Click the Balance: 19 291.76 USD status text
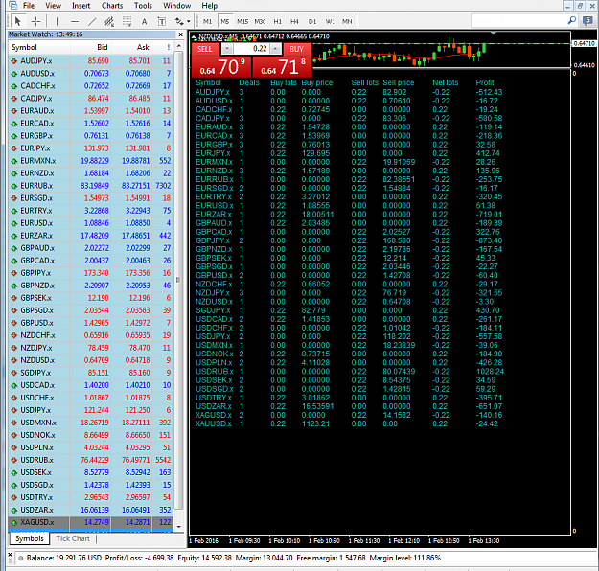Image resolution: width=599 pixels, height=571 pixels. click(64, 558)
